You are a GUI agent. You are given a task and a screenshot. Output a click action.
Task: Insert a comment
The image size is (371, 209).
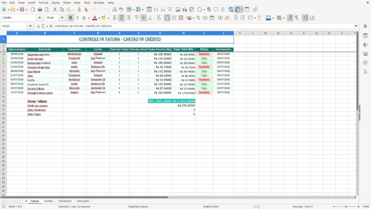pyautogui.click(x=216, y=9)
